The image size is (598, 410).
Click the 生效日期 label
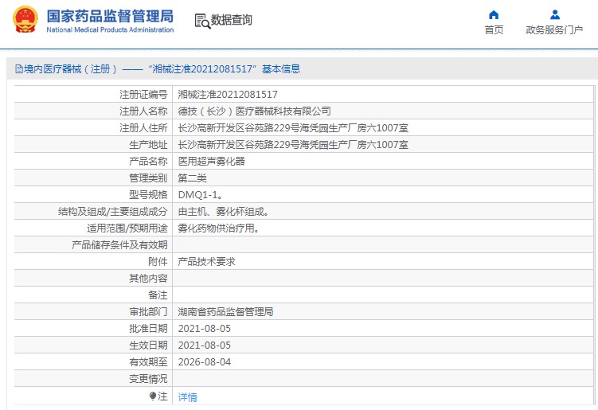[x=148, y=346]
